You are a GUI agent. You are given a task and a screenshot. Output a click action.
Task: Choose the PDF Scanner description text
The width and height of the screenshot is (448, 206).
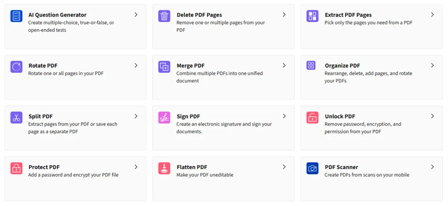tap(367, 175)
